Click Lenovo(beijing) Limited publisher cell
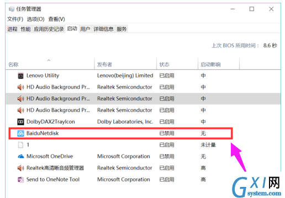Viewport: 285px width, 198px height. [x=125, y=75]
